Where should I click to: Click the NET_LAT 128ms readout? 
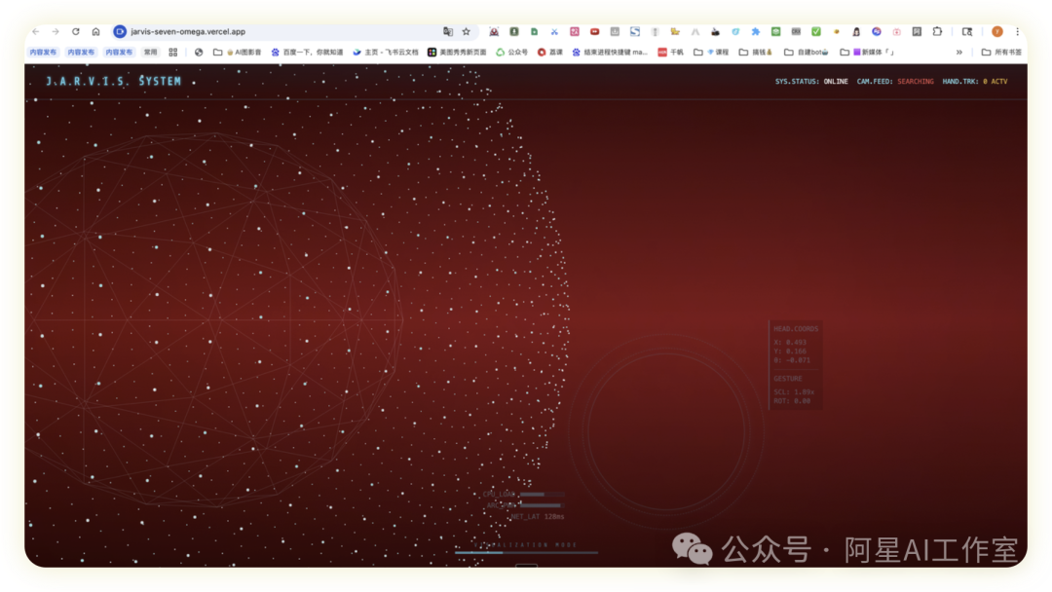(538, 517)
